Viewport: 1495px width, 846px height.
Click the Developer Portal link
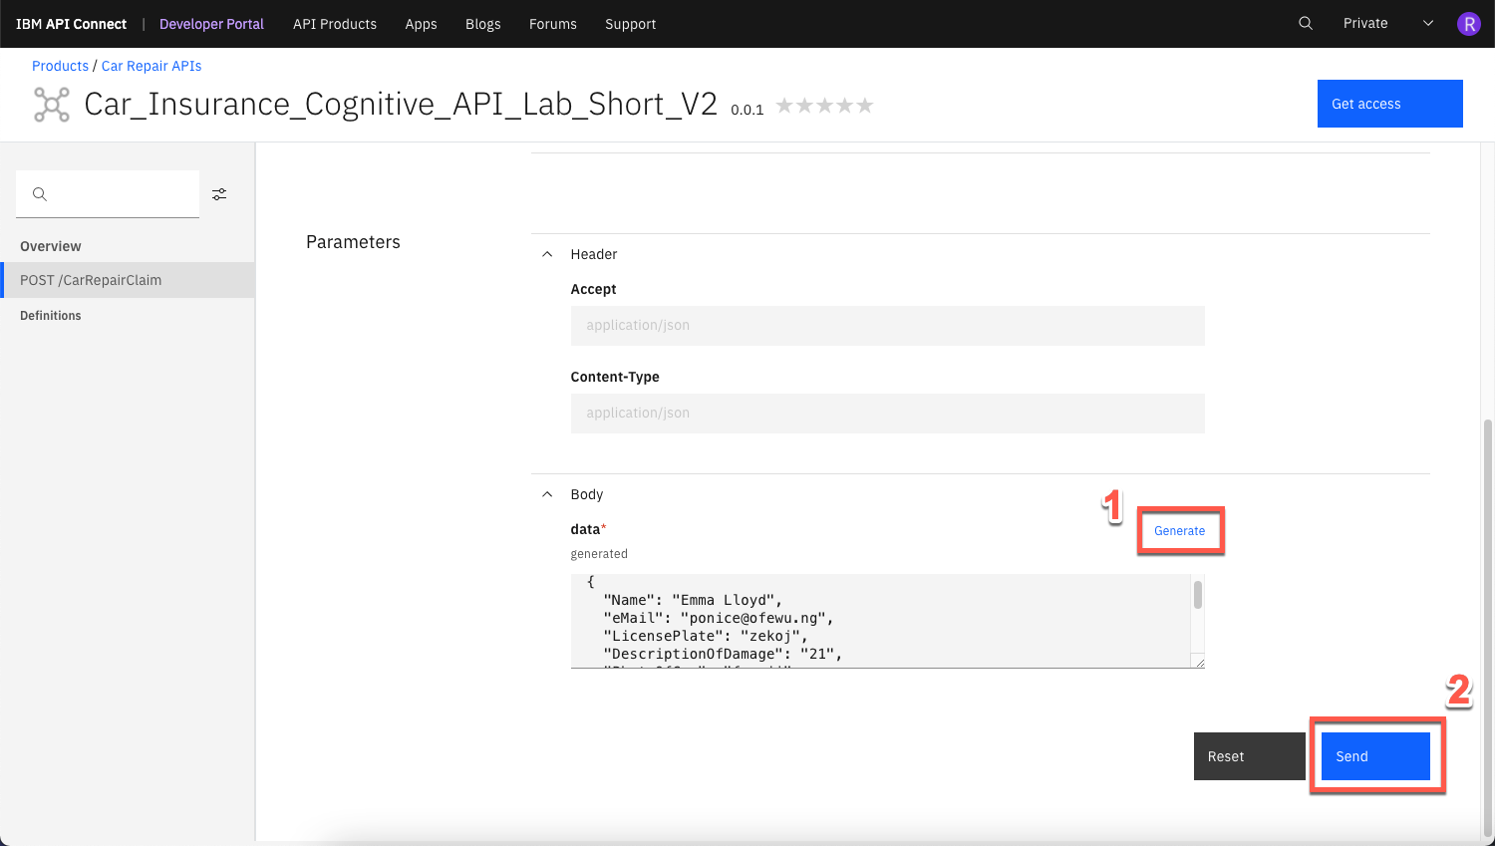coord(211,24)
